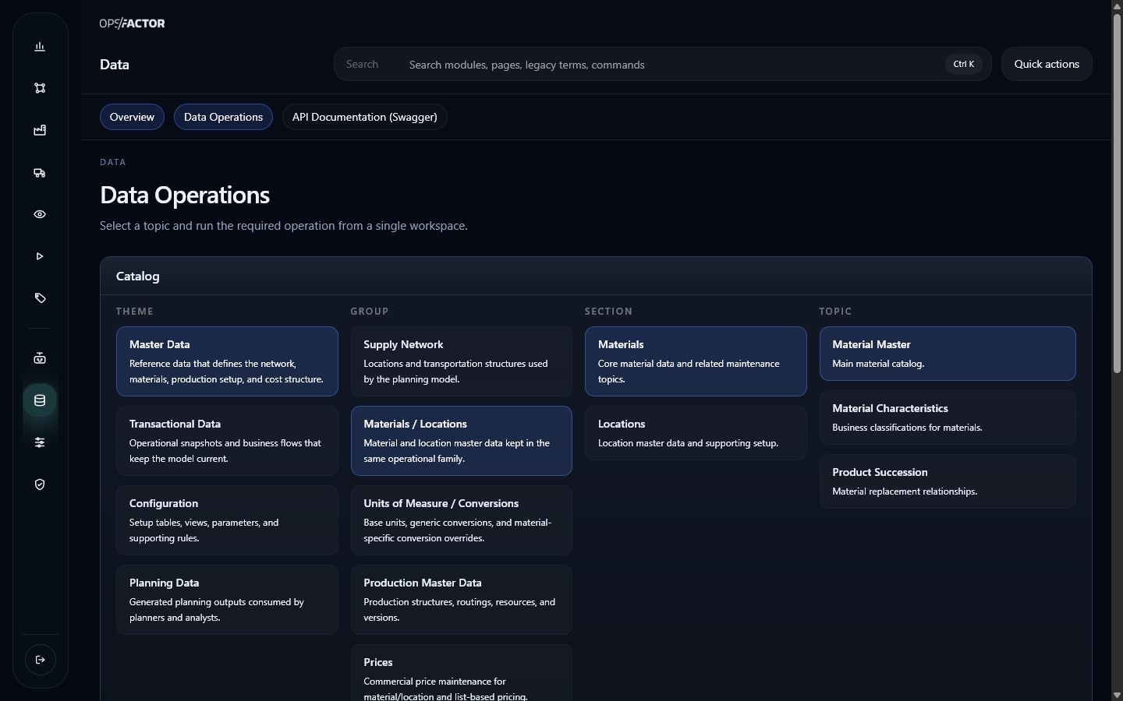Open the play triangle sidebar icon

click(40, 256)
